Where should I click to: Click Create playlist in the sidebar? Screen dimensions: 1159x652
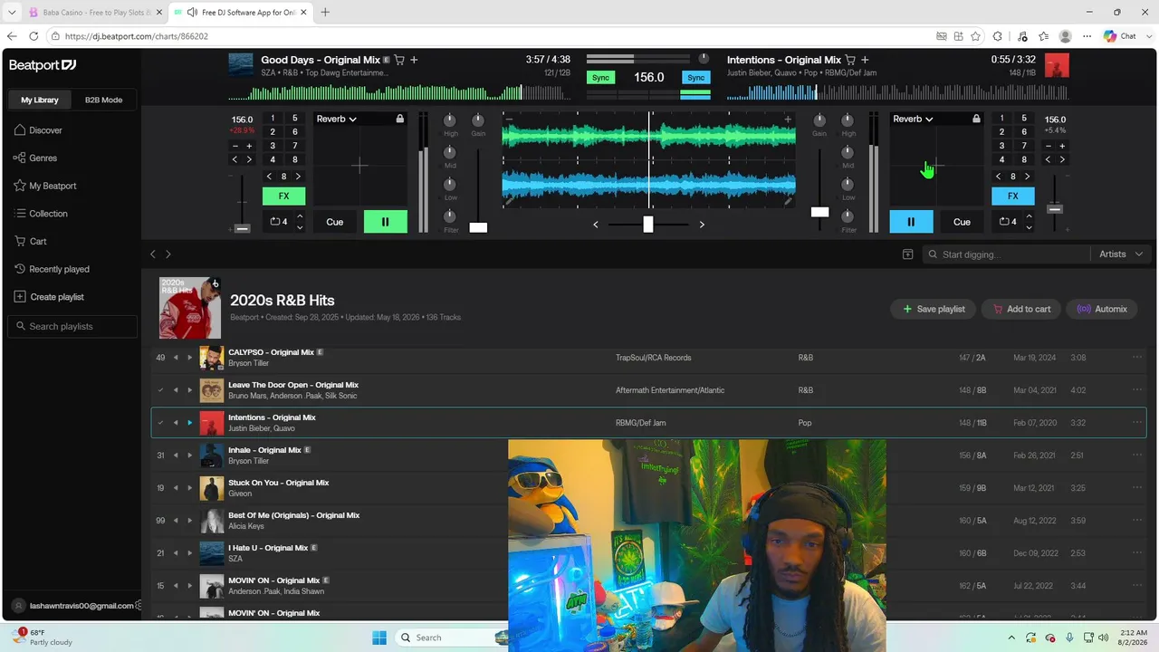point(49,297)
